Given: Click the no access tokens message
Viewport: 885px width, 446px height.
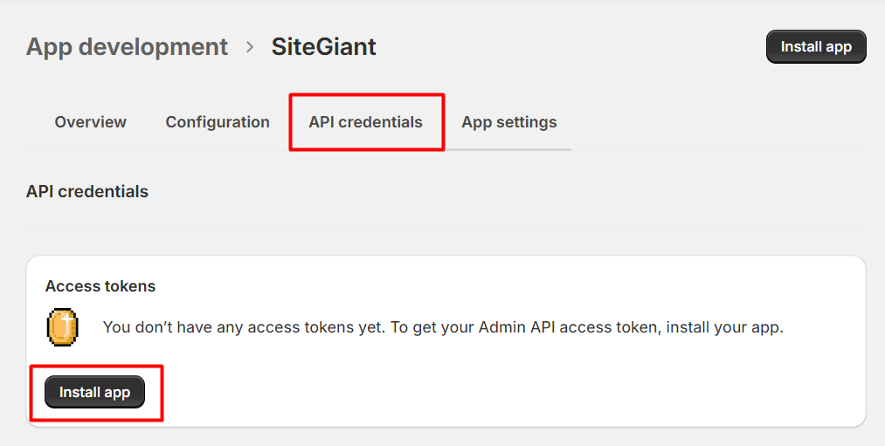Looking at the screenshot, I should 443,328.
